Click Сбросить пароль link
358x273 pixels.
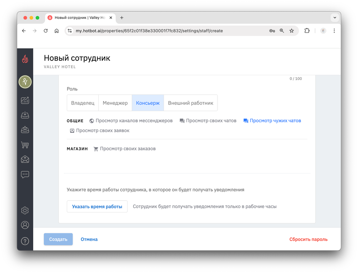[308, 239]
